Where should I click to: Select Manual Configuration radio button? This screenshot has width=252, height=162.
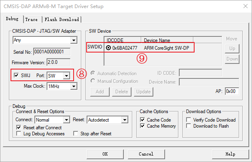[x=93, y=81]
